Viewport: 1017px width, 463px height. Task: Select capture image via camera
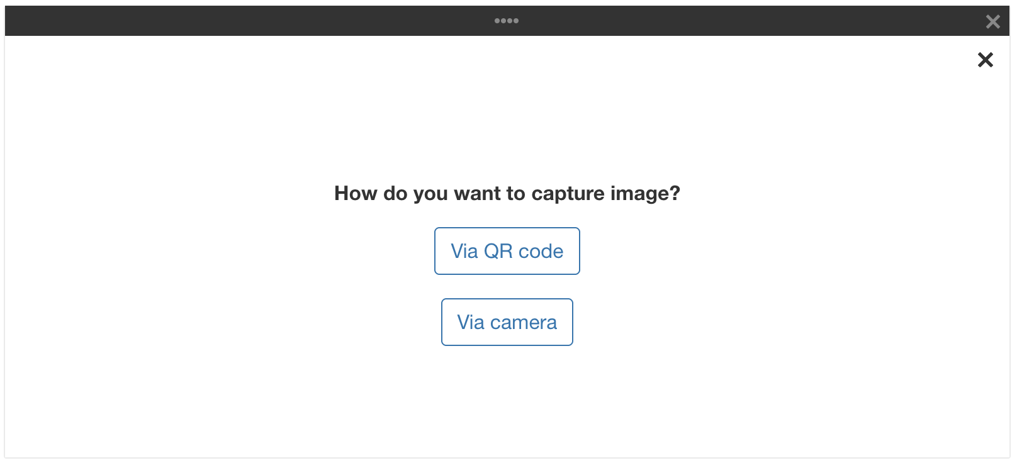pos(507,322)
